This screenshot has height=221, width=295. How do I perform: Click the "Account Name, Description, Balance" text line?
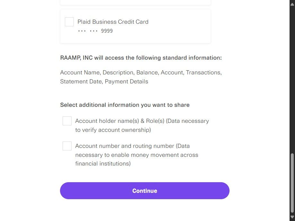coord(141,72)
